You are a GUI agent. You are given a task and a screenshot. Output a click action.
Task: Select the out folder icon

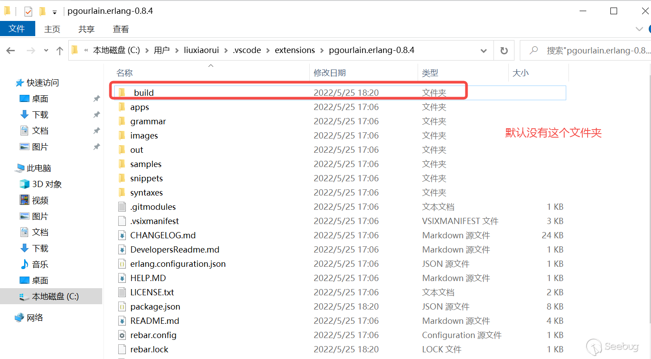tap(122, 150)
